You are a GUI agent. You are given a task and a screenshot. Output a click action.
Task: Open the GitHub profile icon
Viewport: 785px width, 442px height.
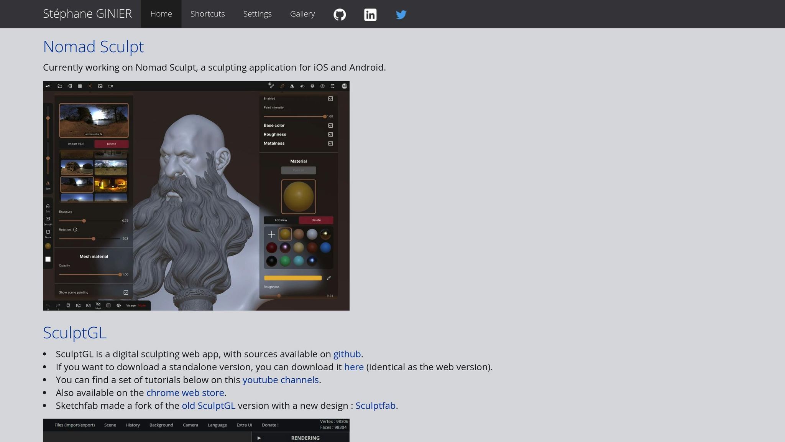tap(340, 15)
